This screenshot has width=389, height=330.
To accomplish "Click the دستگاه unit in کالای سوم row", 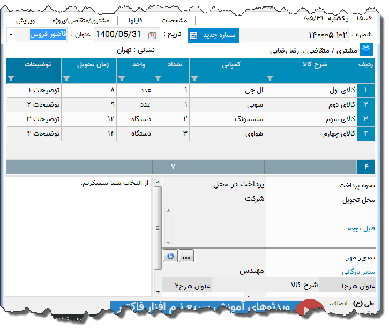I will coord(134,119).
